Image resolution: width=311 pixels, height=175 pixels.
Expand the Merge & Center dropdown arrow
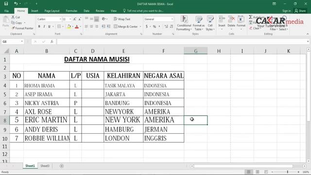point(140,26)
